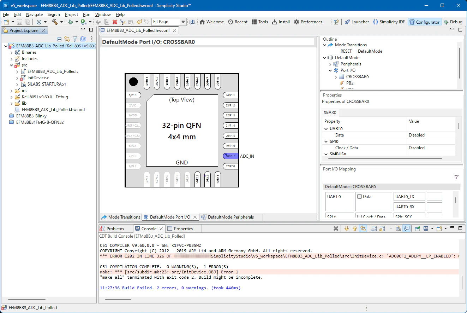
Task: Click the New wizard icon in toolbar
Action: pyautogui.click(x=7, y=22)
